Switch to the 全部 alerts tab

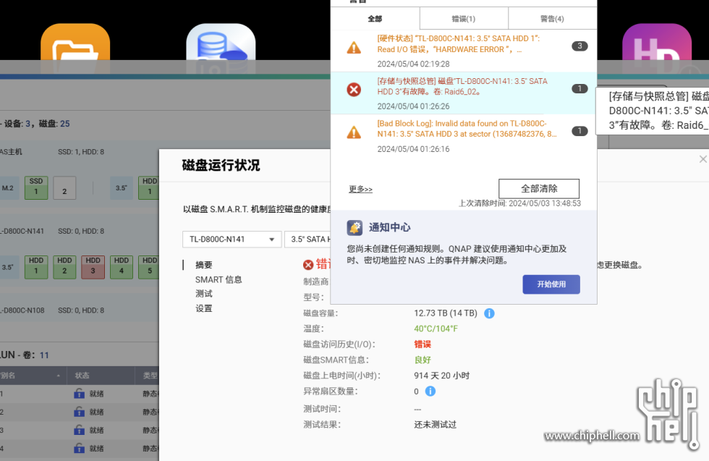375,19
